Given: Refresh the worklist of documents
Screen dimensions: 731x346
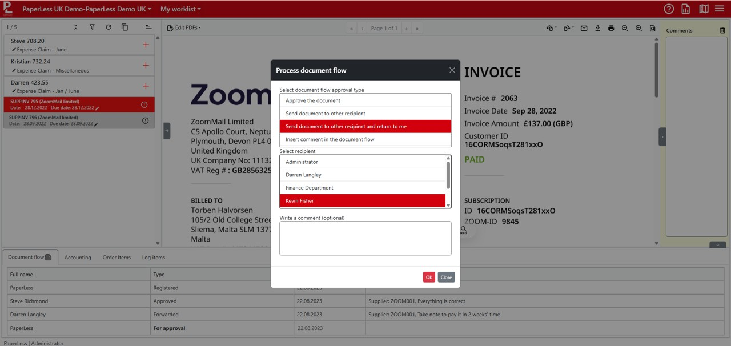Looking at the screenshot, I should 109,26.
